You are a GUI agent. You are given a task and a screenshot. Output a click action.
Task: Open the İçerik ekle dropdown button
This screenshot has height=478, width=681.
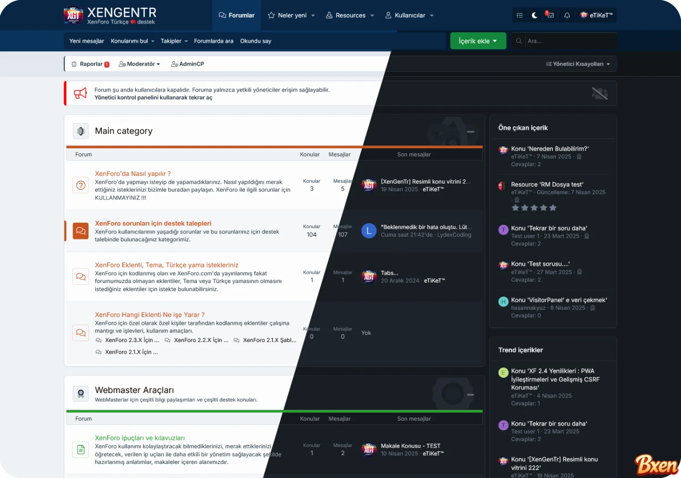click(x=478, y=41)
